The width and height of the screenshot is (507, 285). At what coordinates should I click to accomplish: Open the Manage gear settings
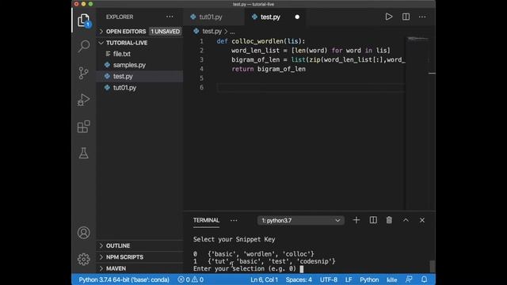[83, 259]
